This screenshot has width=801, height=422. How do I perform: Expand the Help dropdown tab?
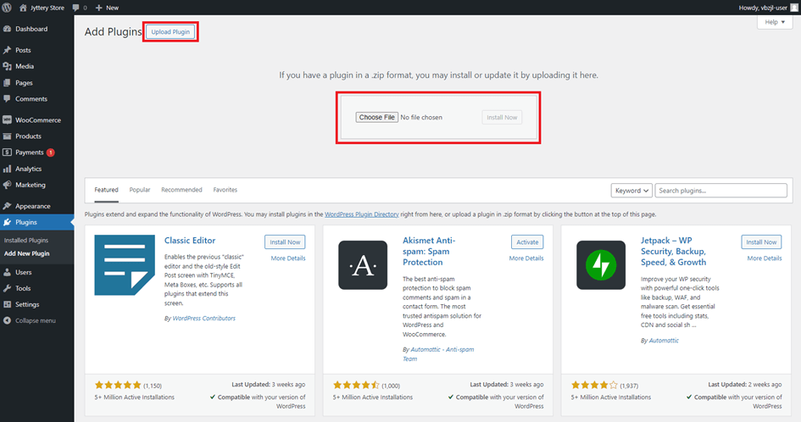775,22
